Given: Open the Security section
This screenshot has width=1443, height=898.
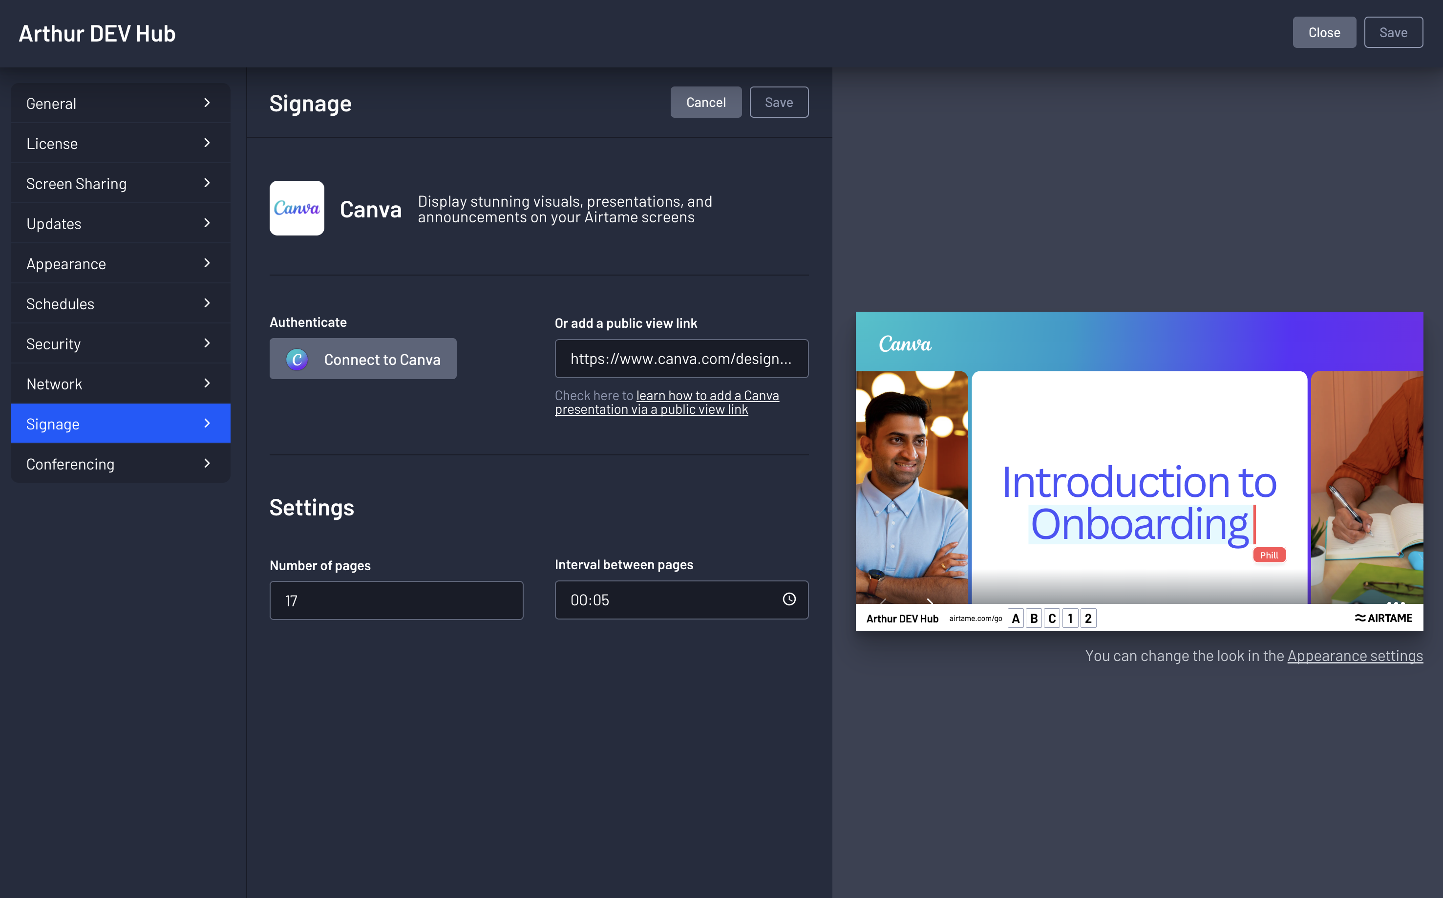Looking at the screenshot, I should point(121,344).
